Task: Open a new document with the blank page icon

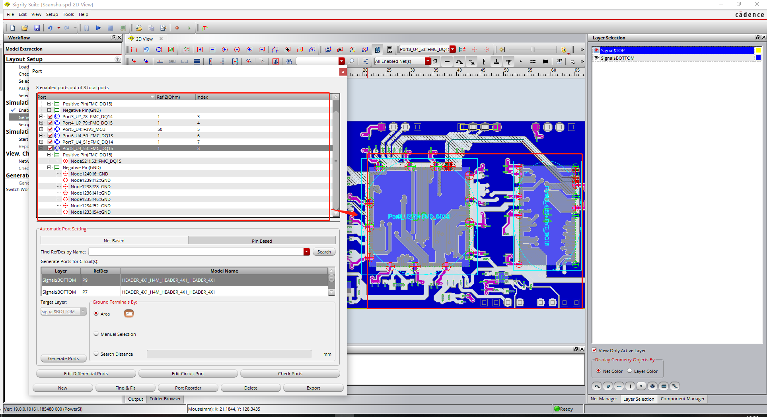Action: tap(12, 28)
